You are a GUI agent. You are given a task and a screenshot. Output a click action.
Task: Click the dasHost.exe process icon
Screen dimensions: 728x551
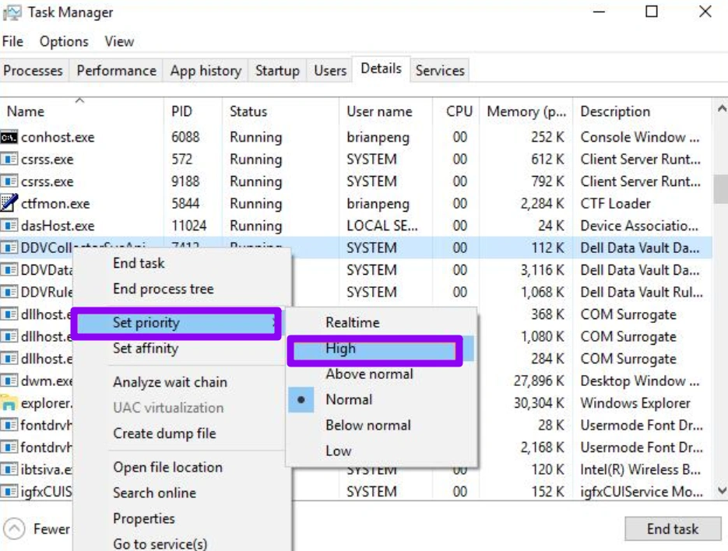9,226
